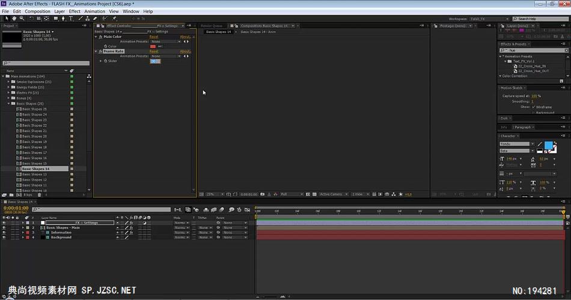The height and width of the screenshot is (300, 571).
Task: Open Main Color Animation Presets dropdown
Action: tap(166, 41)
